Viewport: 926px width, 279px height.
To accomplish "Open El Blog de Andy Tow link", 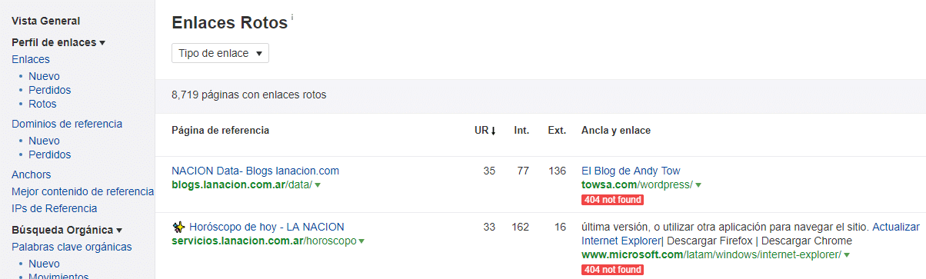I will pyautogui.click(x=631, y=171).
